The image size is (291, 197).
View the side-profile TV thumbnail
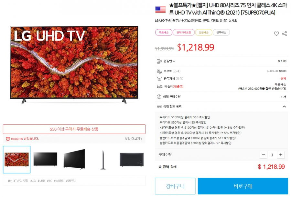(103, 160)
